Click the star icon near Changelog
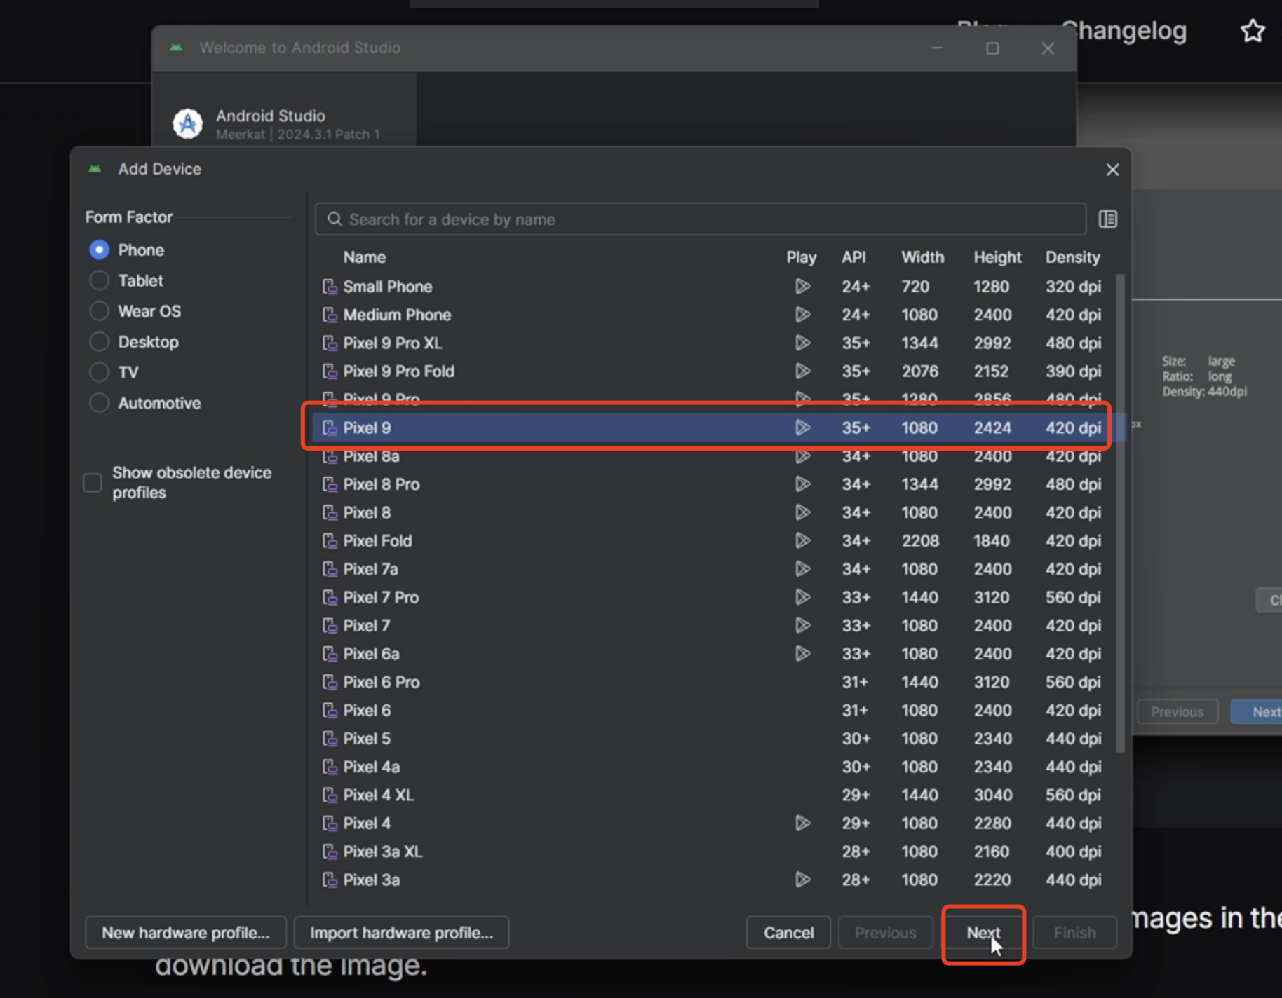The image size is (1282, 998). [x=1253, y=31]
